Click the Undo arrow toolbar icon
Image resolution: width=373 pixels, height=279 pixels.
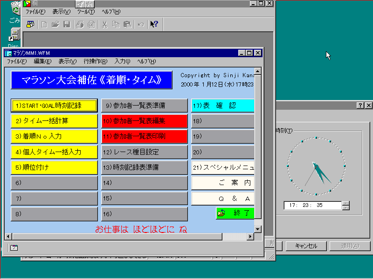tap(140, 24)
